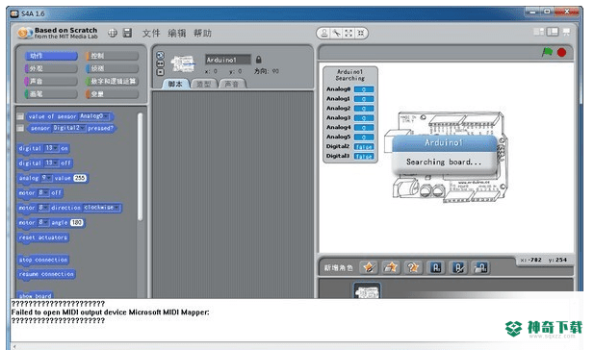Select the 控制 block category
This screenshot has height=350, width=594.
(x=112, y=56)
